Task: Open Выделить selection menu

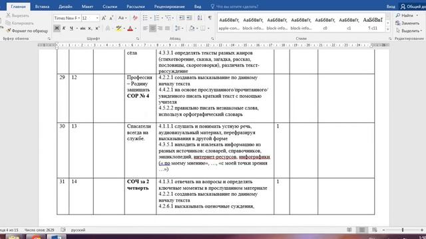Action: coord(409,31)
